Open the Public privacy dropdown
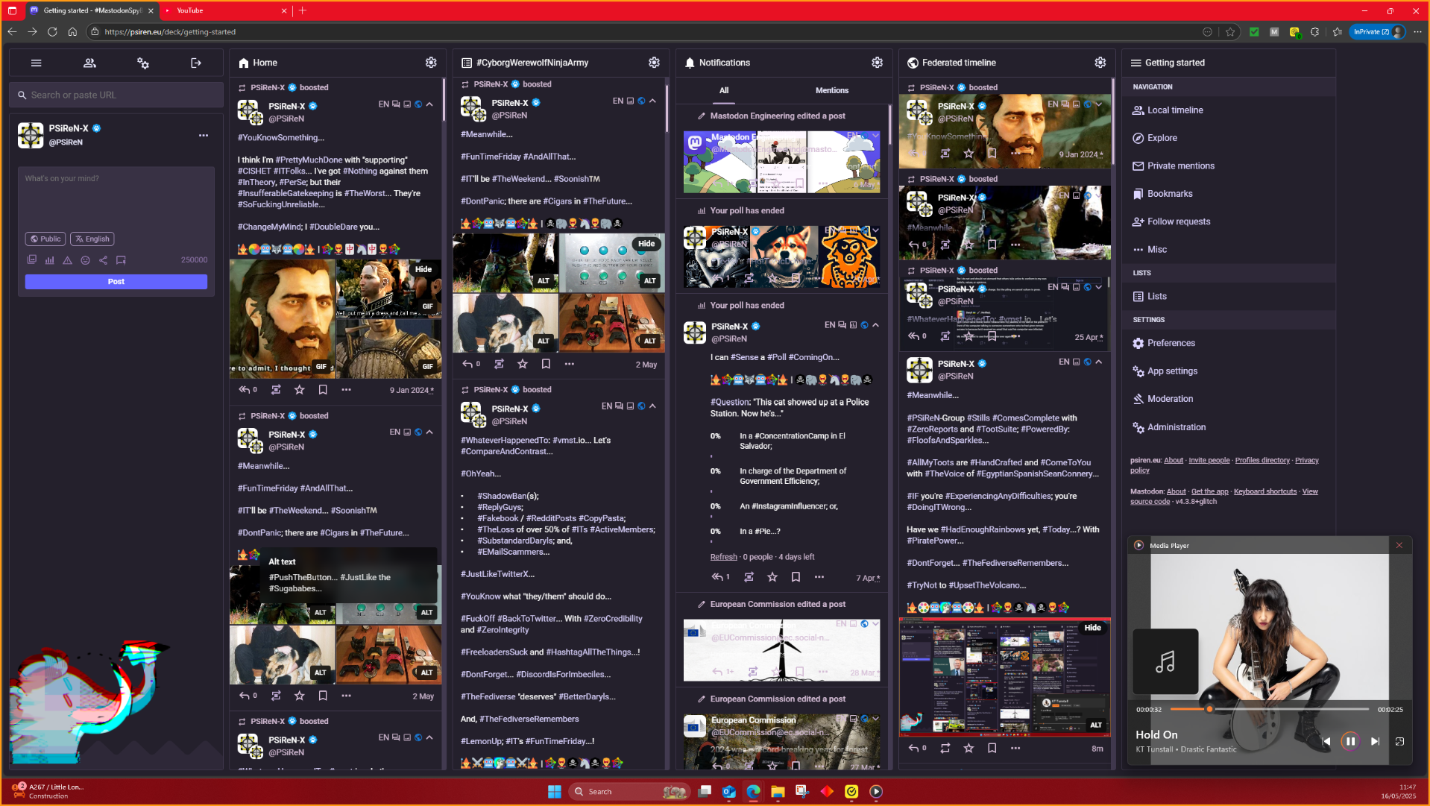The height and width of the screenshot is (806, 1430). [45, 239]
